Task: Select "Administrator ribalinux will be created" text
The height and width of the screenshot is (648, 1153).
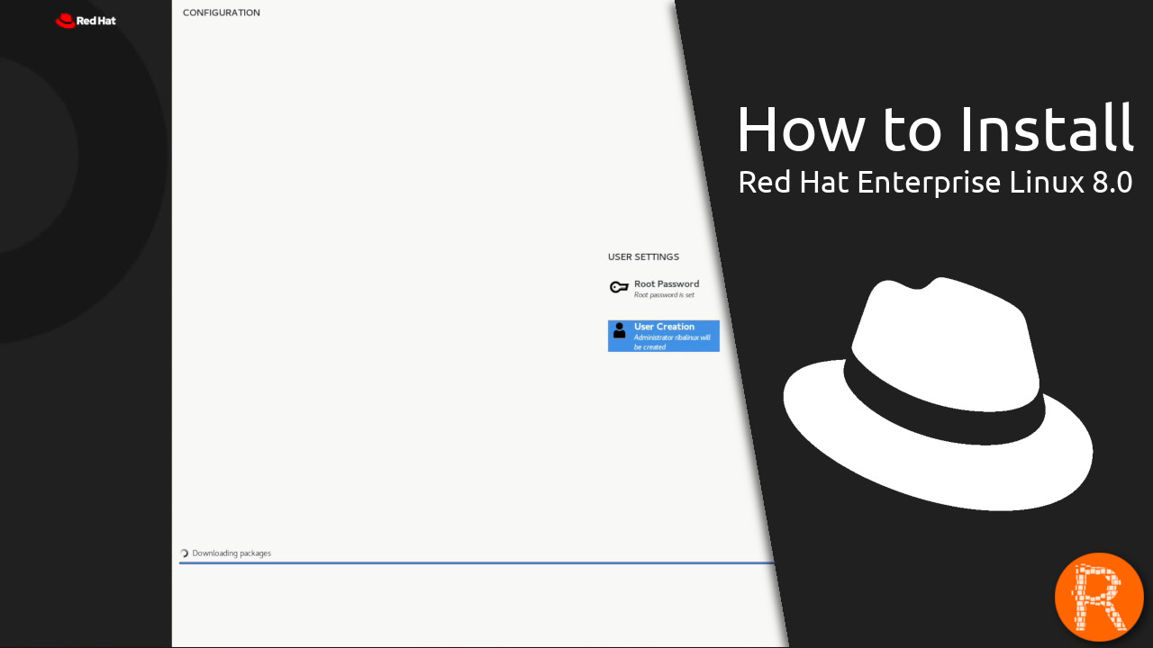Action: pos(672,342)
